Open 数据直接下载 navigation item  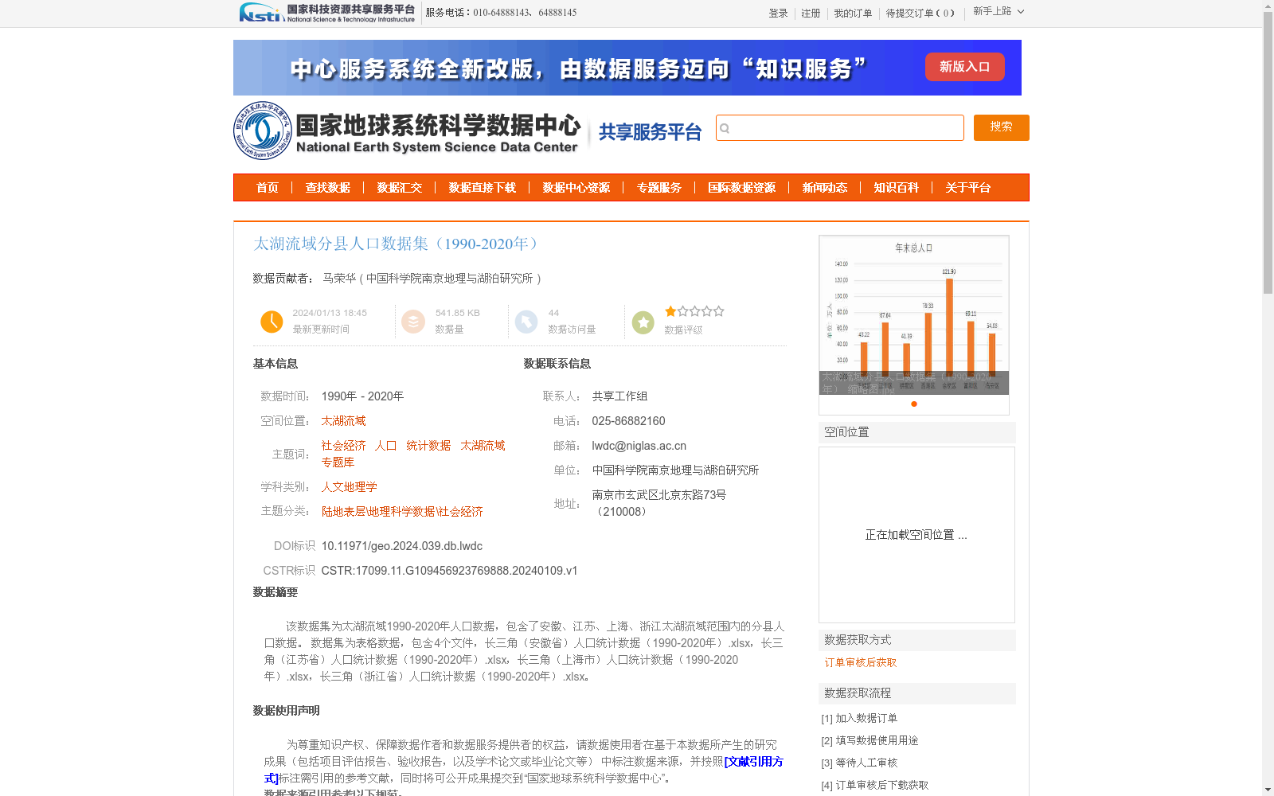(x=482, y=188)
